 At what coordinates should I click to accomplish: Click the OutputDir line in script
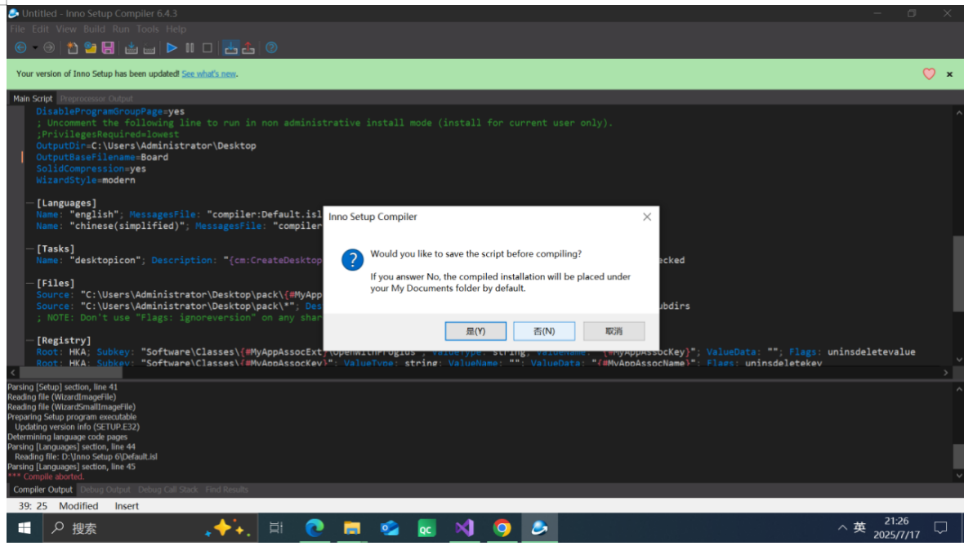145,145
